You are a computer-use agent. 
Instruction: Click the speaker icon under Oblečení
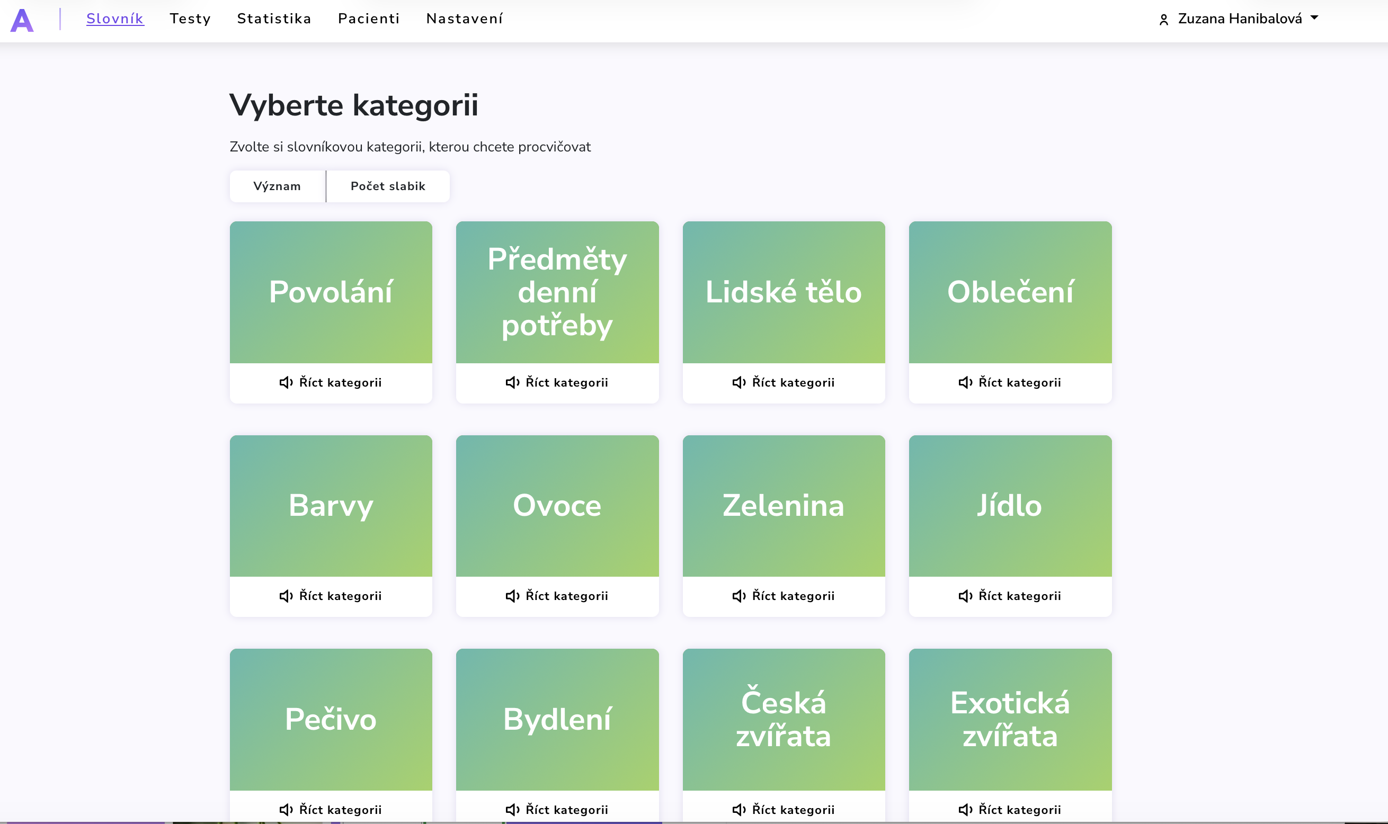click(965, 382)
